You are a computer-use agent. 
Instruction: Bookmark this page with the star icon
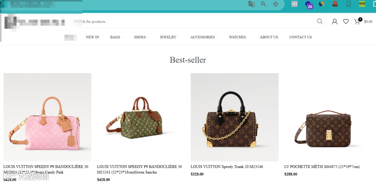pyautogui.click(x=276, y=4)
